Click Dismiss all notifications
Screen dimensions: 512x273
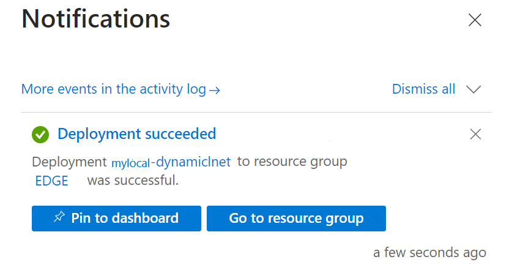[423, 89]
